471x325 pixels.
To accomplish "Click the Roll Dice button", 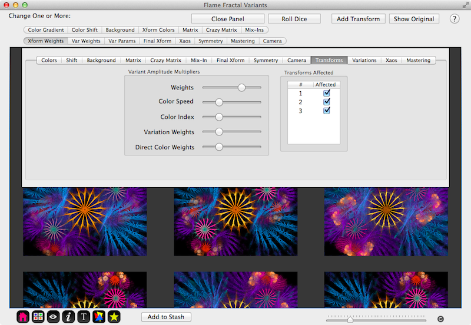I will [x=294, y=19].
